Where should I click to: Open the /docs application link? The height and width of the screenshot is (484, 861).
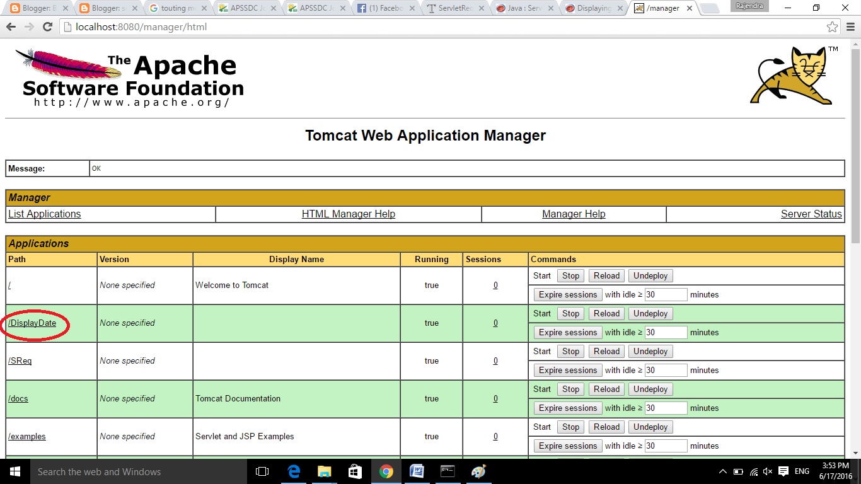pyautogui.click(x=18, y=399)
